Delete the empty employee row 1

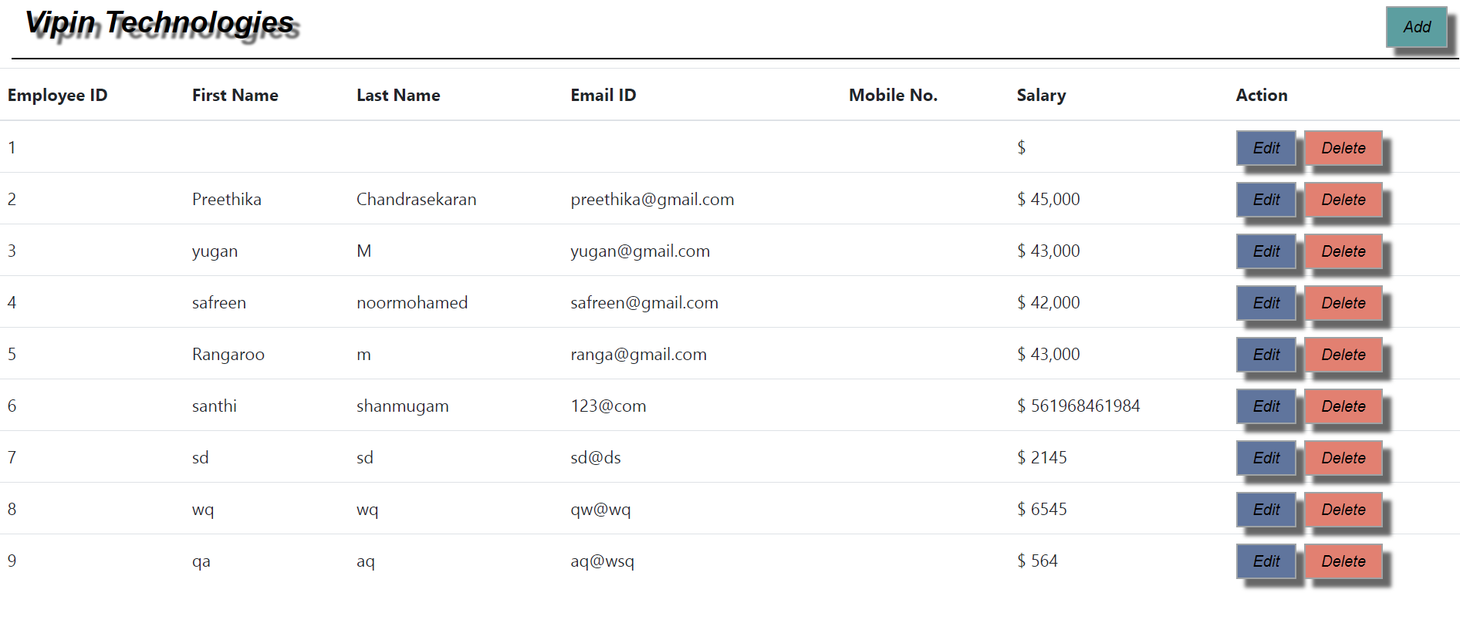click(x=1343, y=147)
